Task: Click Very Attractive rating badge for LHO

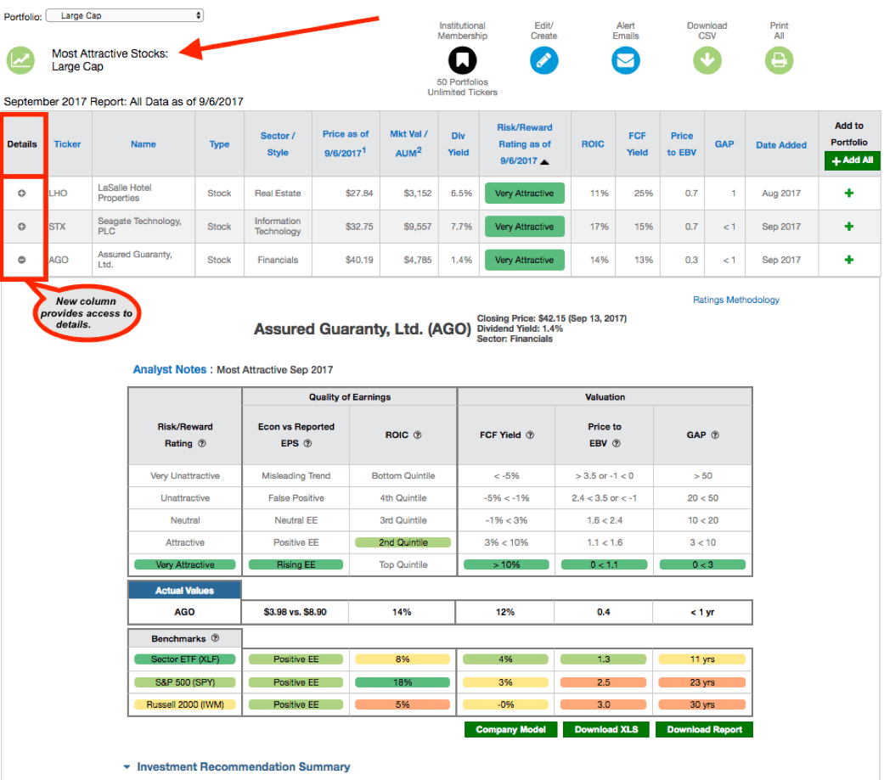Action: click(x=524, y=194)
